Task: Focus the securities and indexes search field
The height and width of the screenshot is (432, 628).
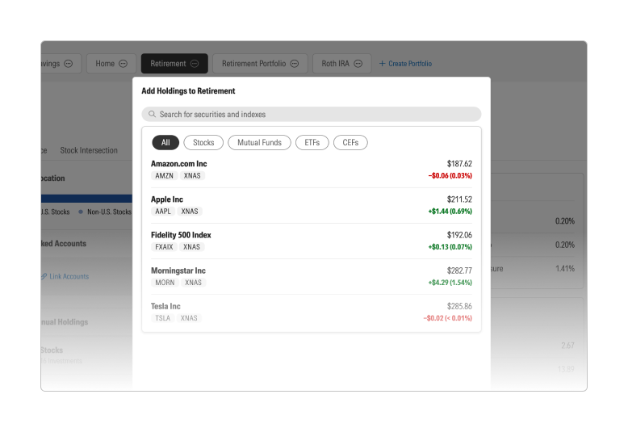Action: [315, 115]
